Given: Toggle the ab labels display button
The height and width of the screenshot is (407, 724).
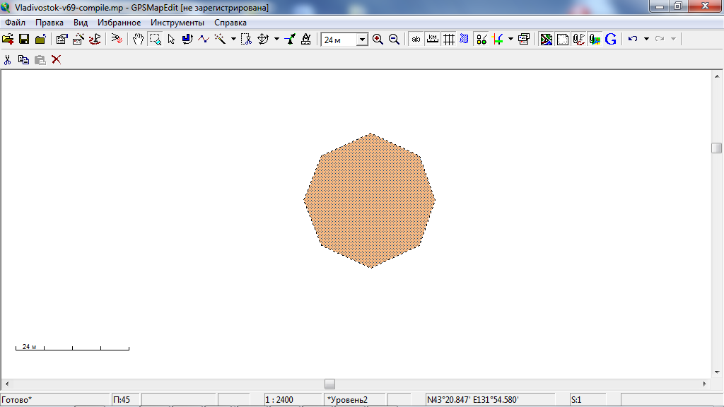Looking at the screenshot, I should 416,40.
